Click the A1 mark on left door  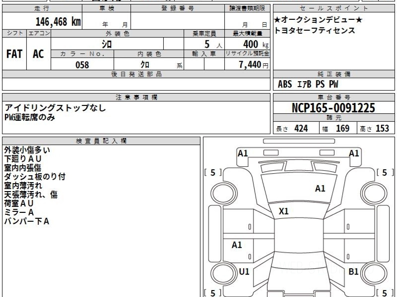[237, 245]
